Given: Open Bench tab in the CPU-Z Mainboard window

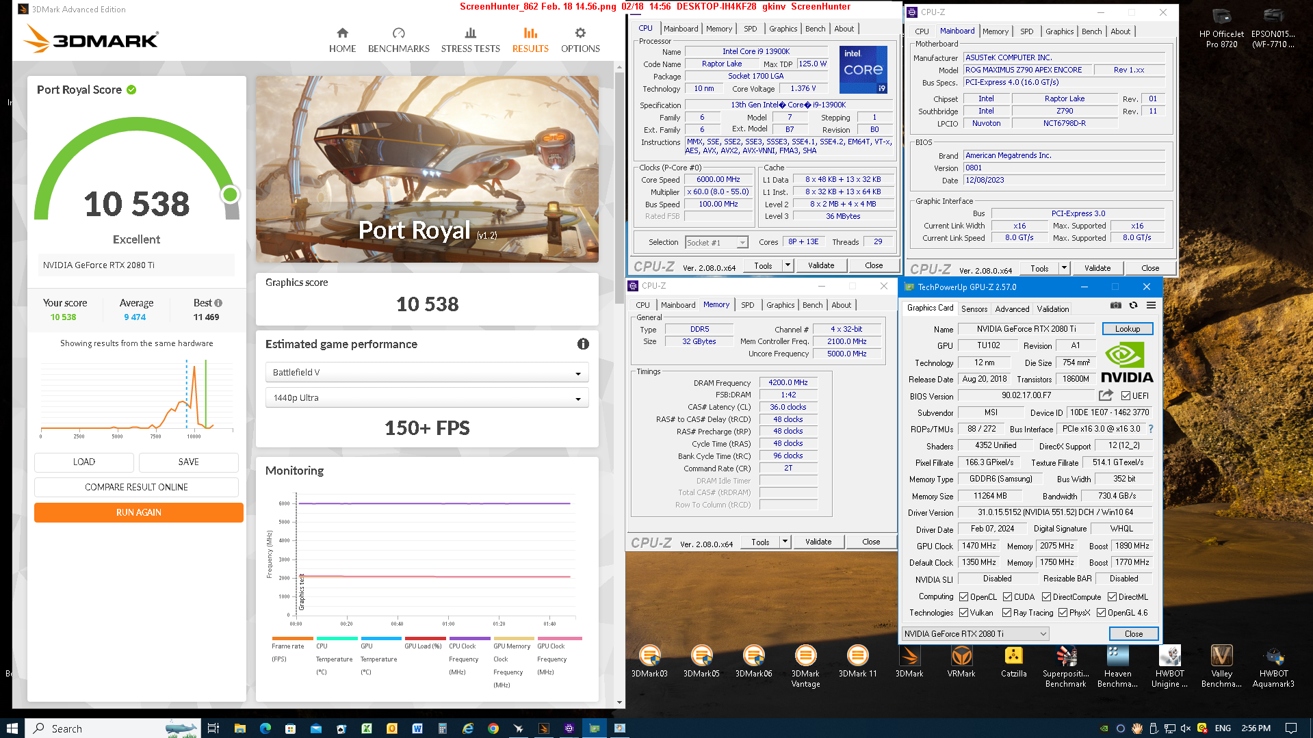Looking at the screenshot, I should (1091, 31).
